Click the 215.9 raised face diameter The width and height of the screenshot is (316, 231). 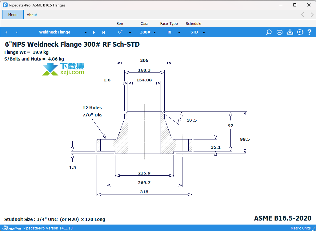(x=144, y=173)
